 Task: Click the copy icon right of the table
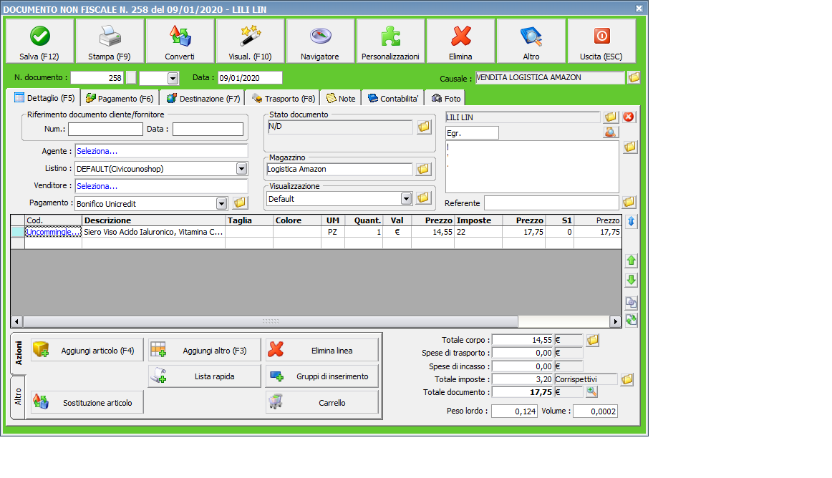[631, 303]
